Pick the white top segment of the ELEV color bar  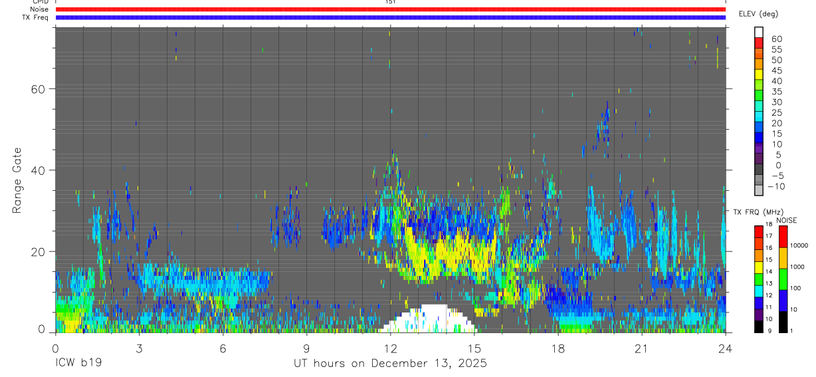click(x=759, y=33)
